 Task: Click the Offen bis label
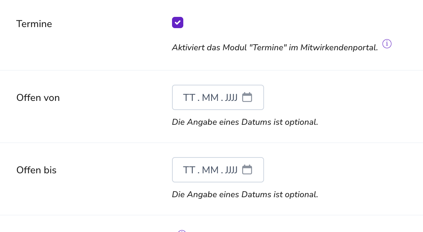pos(36,170)
